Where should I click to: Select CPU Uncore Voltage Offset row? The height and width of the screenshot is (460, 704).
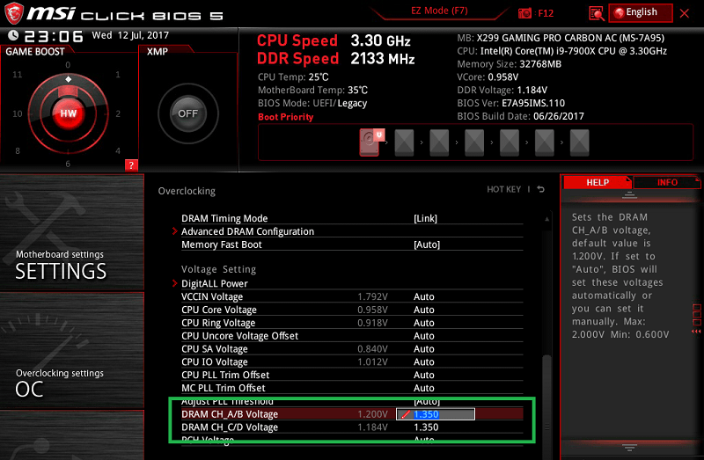[x=352, y=336]
